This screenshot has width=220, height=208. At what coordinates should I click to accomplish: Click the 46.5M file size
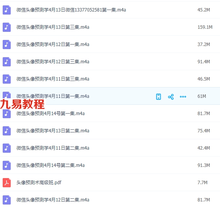[204, 79]
